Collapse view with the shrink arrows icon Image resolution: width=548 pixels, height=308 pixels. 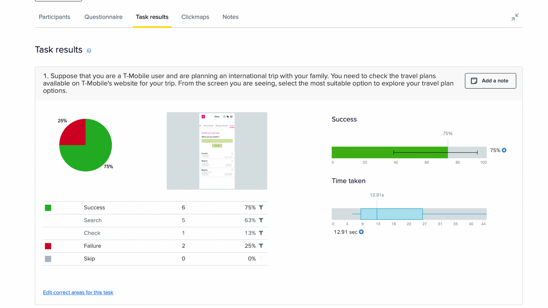515,17
